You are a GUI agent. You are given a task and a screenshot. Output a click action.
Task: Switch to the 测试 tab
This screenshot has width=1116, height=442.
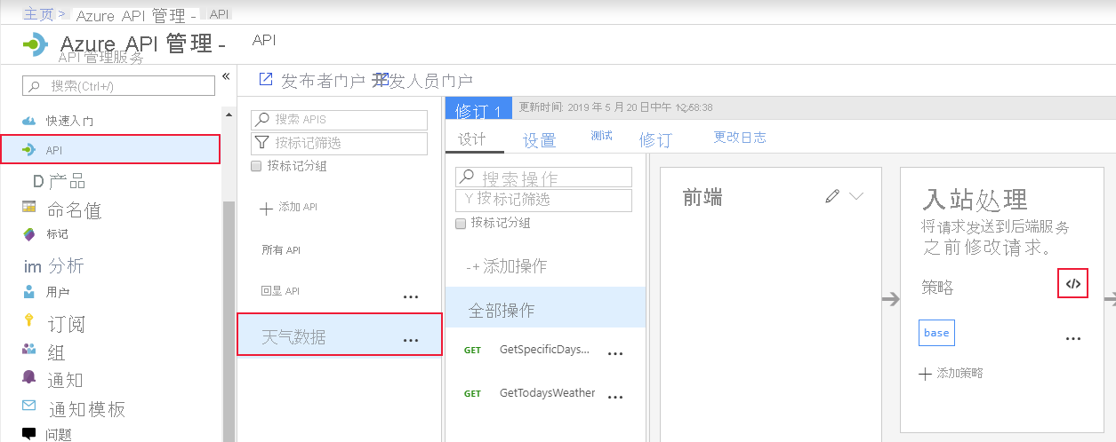click(x=601, y=136)
